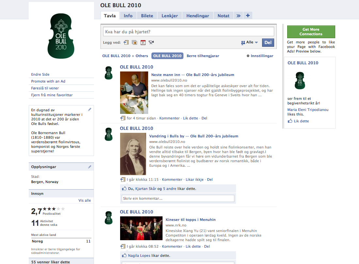Click 'Lik dette' on the 'Neste mann inn' post
359x264 pixels.
coord(191,118)
